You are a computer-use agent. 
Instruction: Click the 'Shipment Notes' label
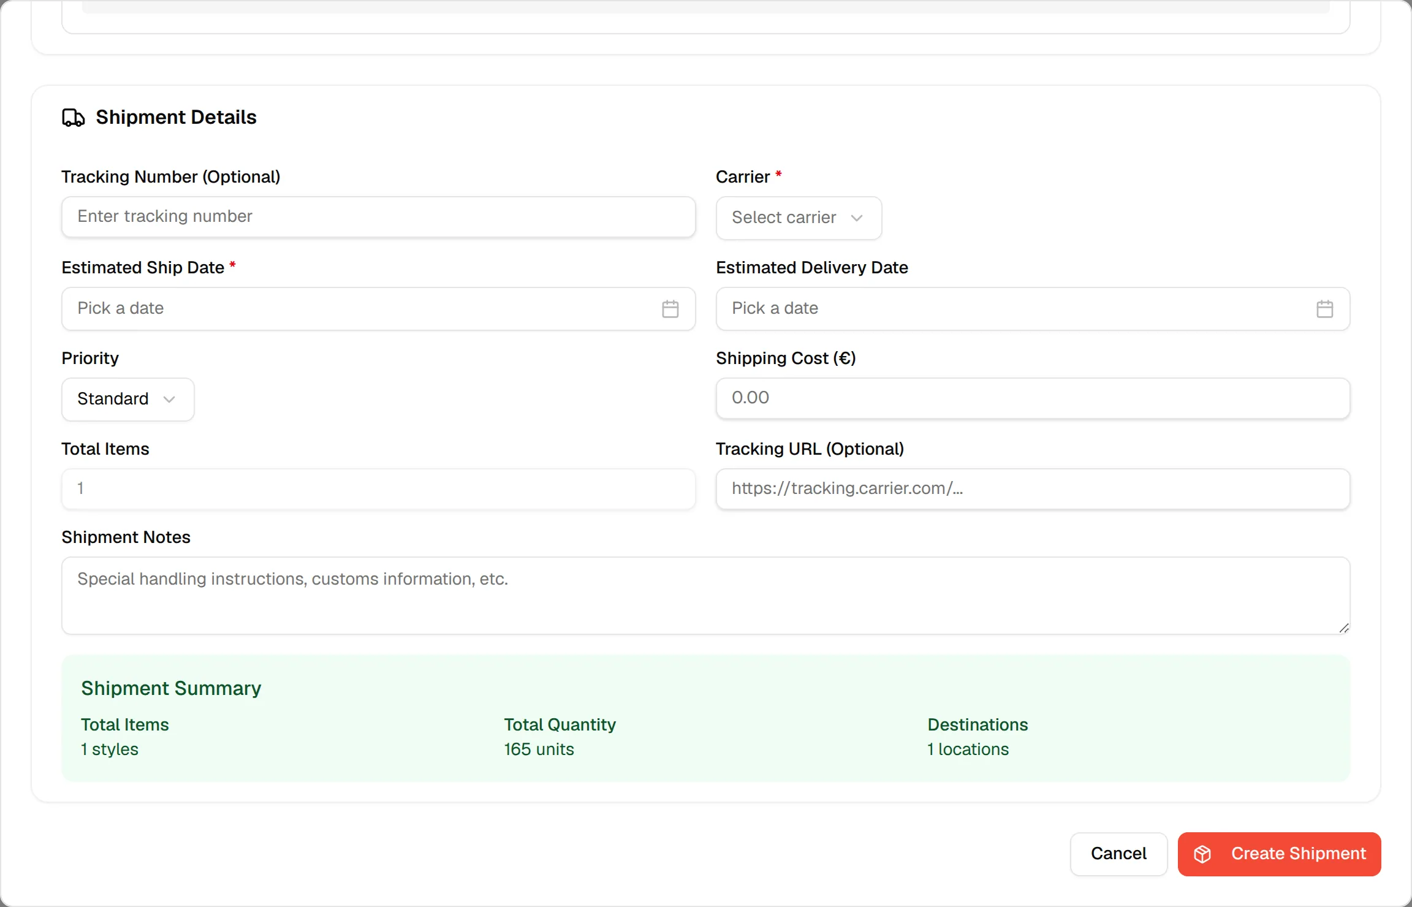click(126, 537)
